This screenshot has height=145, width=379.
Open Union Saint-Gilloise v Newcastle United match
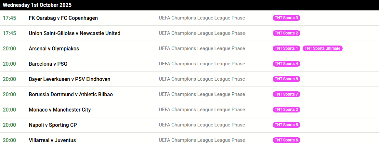coord(74,33)
